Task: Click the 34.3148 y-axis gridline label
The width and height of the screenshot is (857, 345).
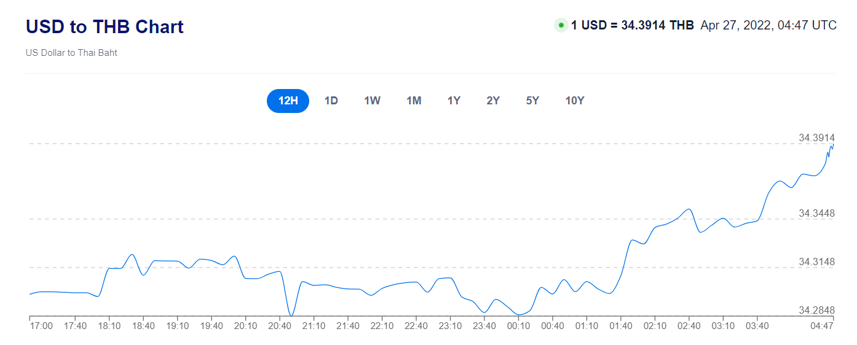Action: (x=816, y=262)
